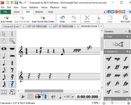Switch to the Suite ribbon tab

coord(51,12)
